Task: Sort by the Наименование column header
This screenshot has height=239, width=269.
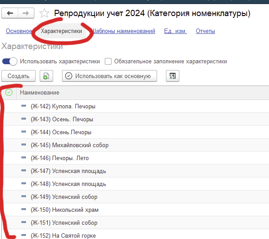Action: 40,92
